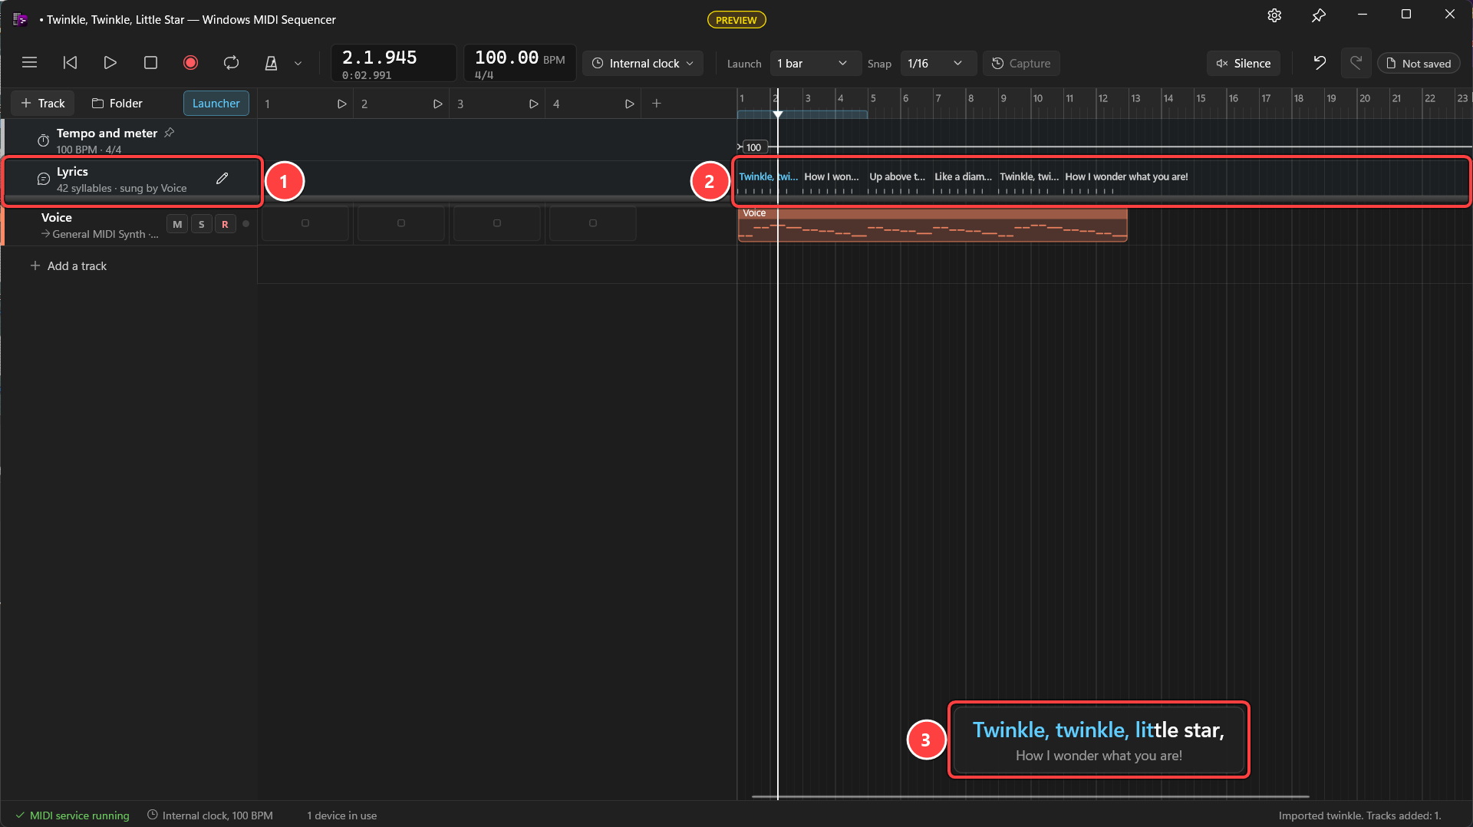Click the tempo value 100.00 BPM field
Viewport: 1473px width, 827px height.
(x=519, y=63)
